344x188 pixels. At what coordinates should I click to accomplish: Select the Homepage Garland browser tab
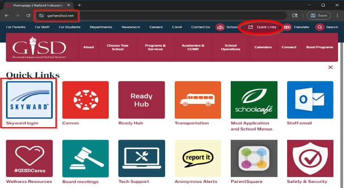coord(38,5)
